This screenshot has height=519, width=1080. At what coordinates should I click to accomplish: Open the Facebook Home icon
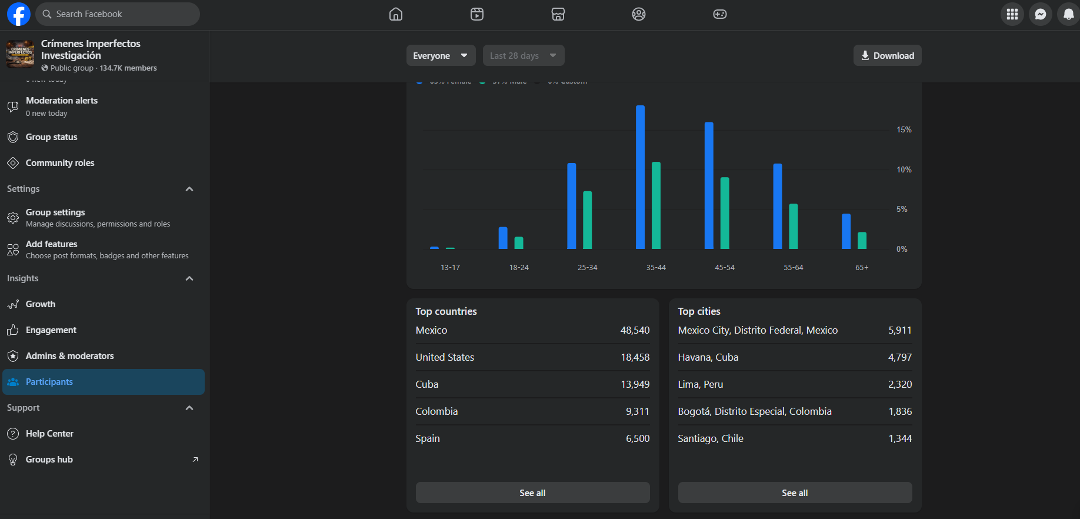[396, 14]
